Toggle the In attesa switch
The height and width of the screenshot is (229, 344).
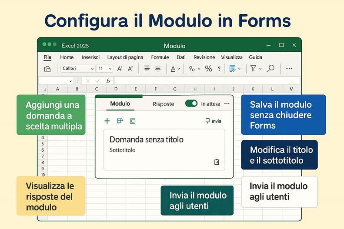191,103
